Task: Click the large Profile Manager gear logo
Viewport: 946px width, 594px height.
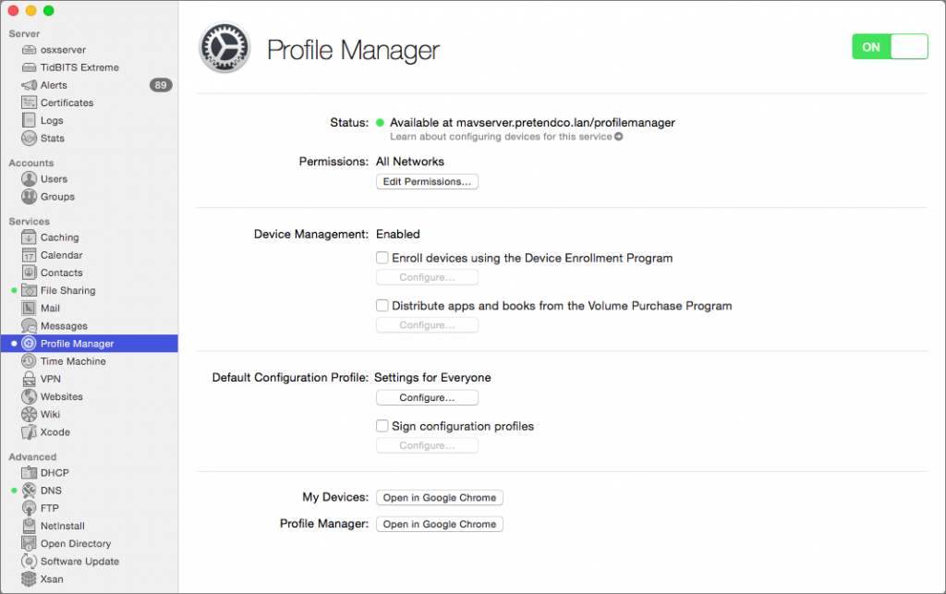Action: (x=224, y=48)
